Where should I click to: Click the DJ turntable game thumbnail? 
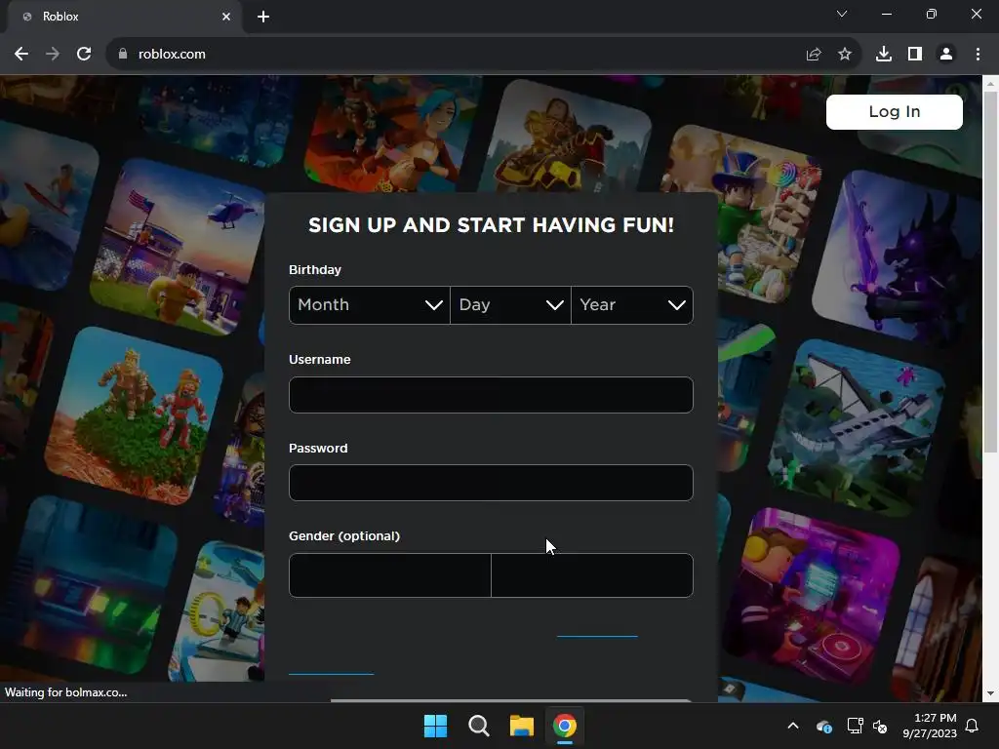(x=813, y=595)
